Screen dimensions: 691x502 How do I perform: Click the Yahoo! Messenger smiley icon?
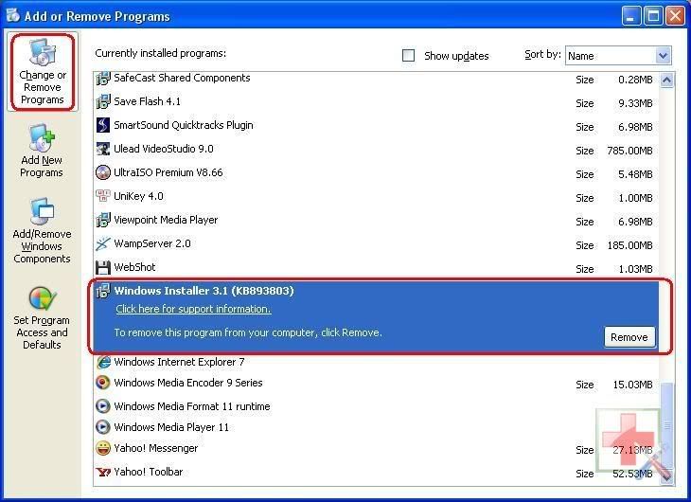[103, 448]
